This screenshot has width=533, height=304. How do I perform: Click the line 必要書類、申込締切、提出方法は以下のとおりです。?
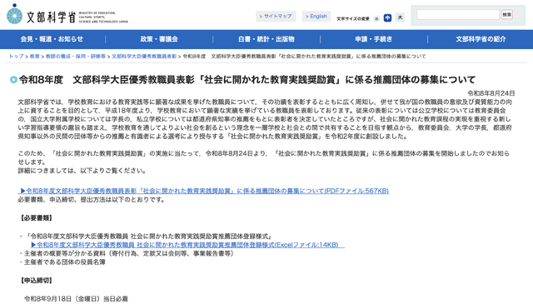click(x=92, y=200)
